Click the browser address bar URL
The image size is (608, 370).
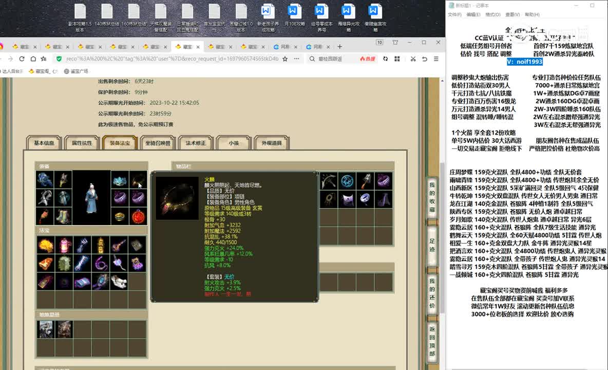point(172,59)
